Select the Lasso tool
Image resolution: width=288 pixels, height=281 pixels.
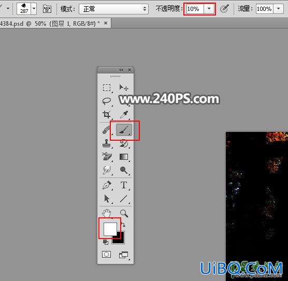pos(107,101)
